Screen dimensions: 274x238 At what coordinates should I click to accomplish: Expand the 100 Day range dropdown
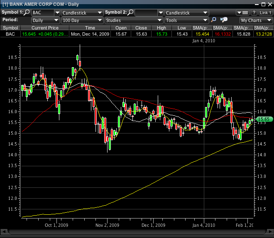coord(82,20)
